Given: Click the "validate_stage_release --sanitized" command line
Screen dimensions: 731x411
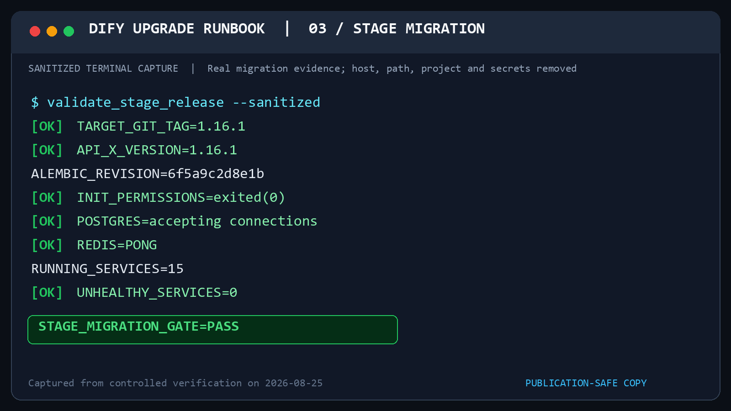Looking at the screenshot, I should 175,102.
